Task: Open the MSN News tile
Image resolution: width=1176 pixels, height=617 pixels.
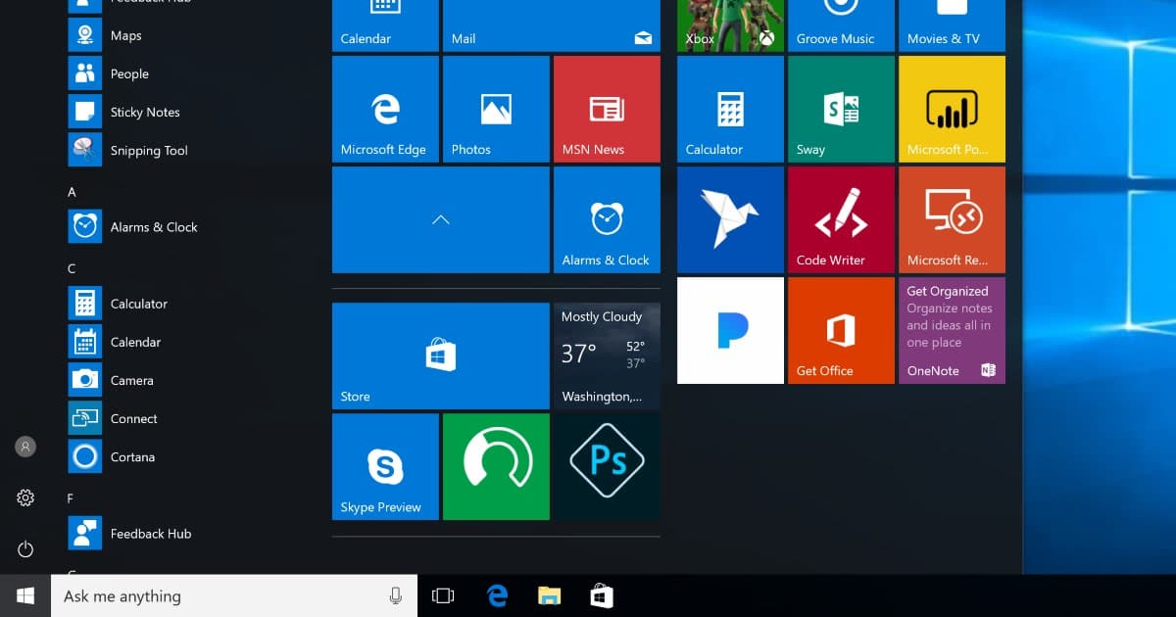Action: coord(607,109)
